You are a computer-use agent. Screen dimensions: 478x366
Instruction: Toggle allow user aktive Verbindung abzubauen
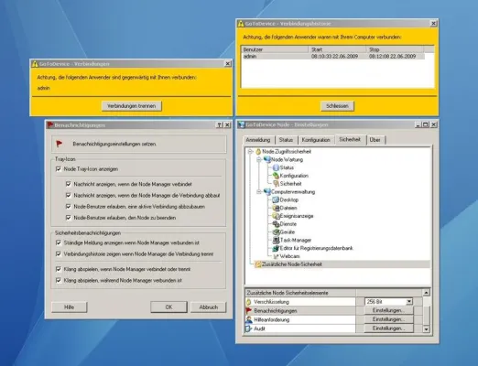[x=69, y=207]
